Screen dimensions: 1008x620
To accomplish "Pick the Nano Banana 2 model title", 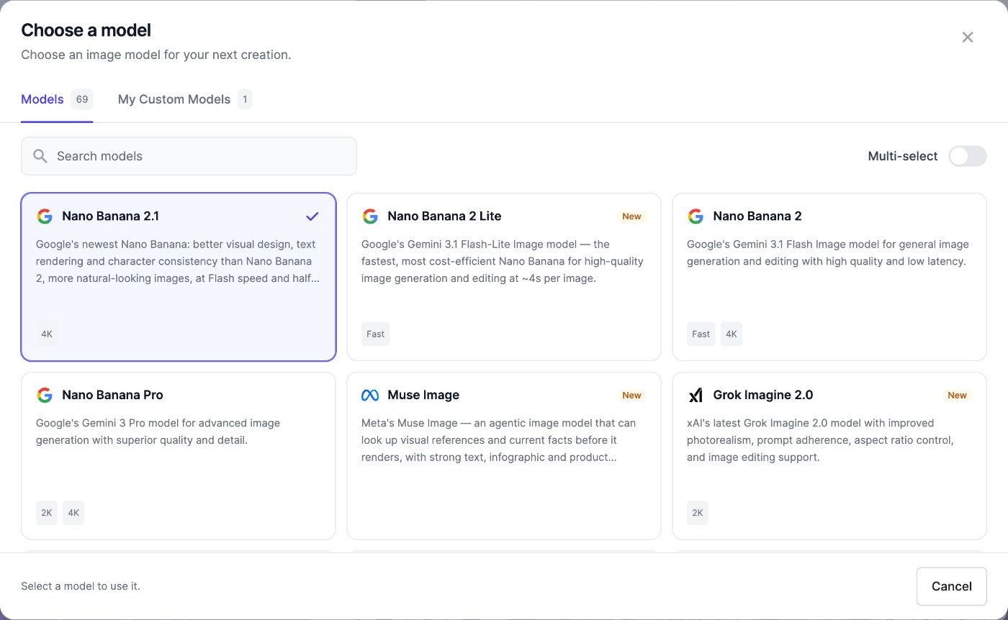I will [757, 216].
